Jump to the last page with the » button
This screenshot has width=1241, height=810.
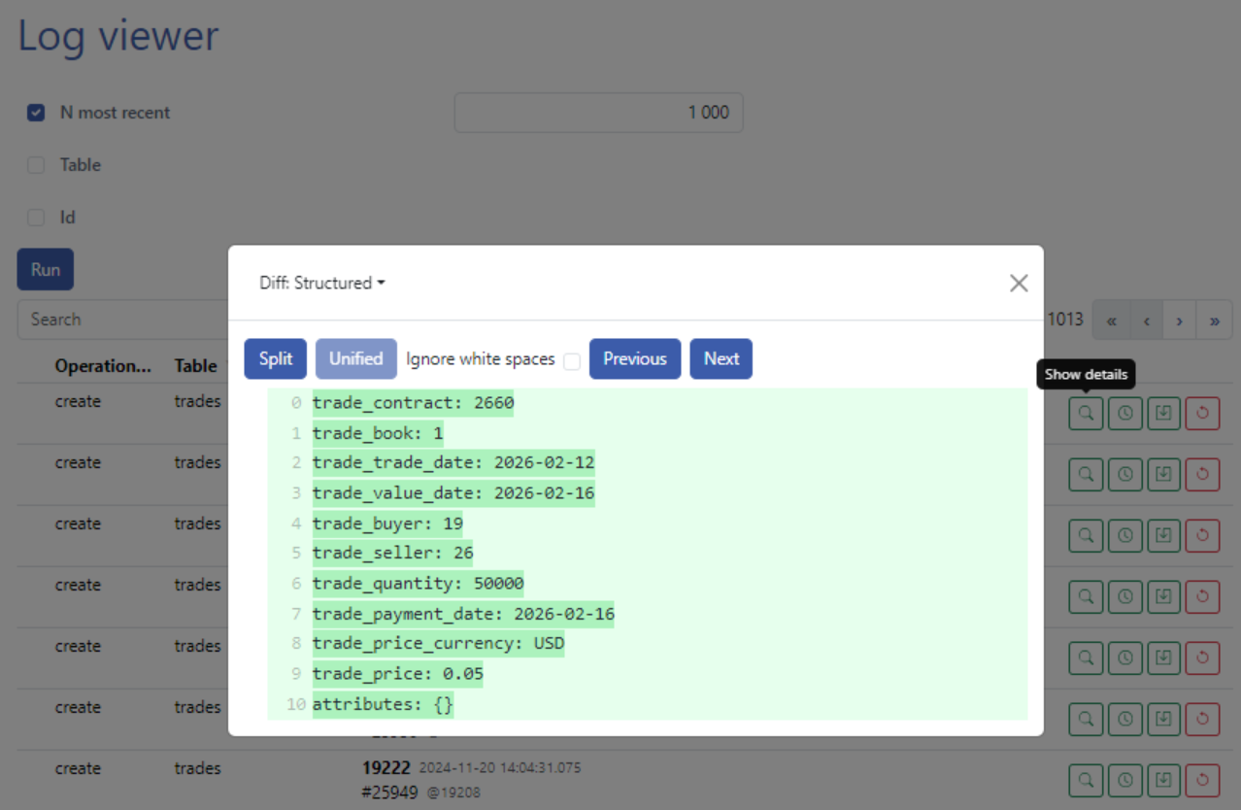[x=1214, y=320]
